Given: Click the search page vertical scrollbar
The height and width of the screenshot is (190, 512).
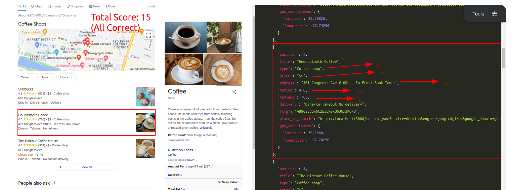Looking at the screenshot, I should (254, 82).
